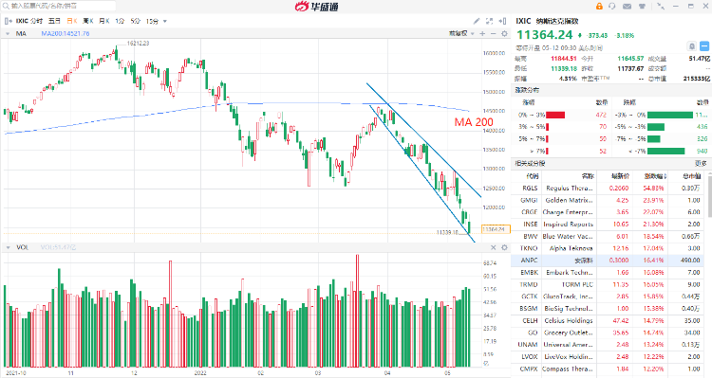Open the messages envelope icon
Viewport: 712px width, 378px height.
[x=628, y=7]
